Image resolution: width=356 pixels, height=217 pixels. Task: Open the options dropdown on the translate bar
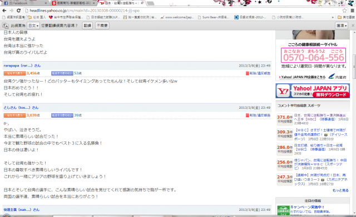pyautogui.click(x=342, y=26)
